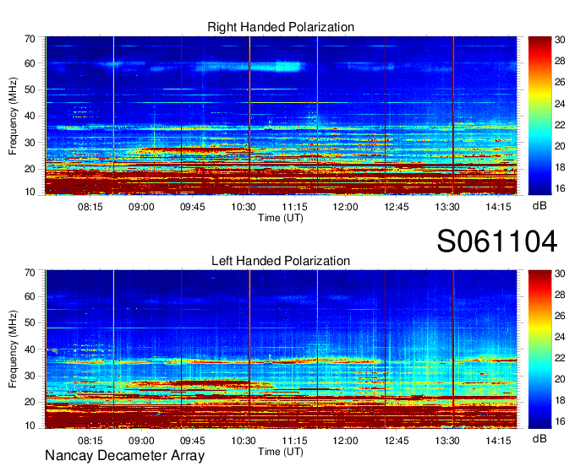
Task: Click the "11:15" time tick of Right Handed plot
Action: tap(294, 207)
